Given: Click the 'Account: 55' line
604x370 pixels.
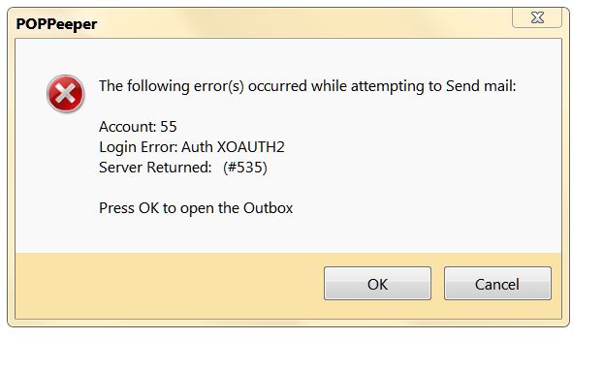Looking at the screenshot, I should click(x=138, y=126).
